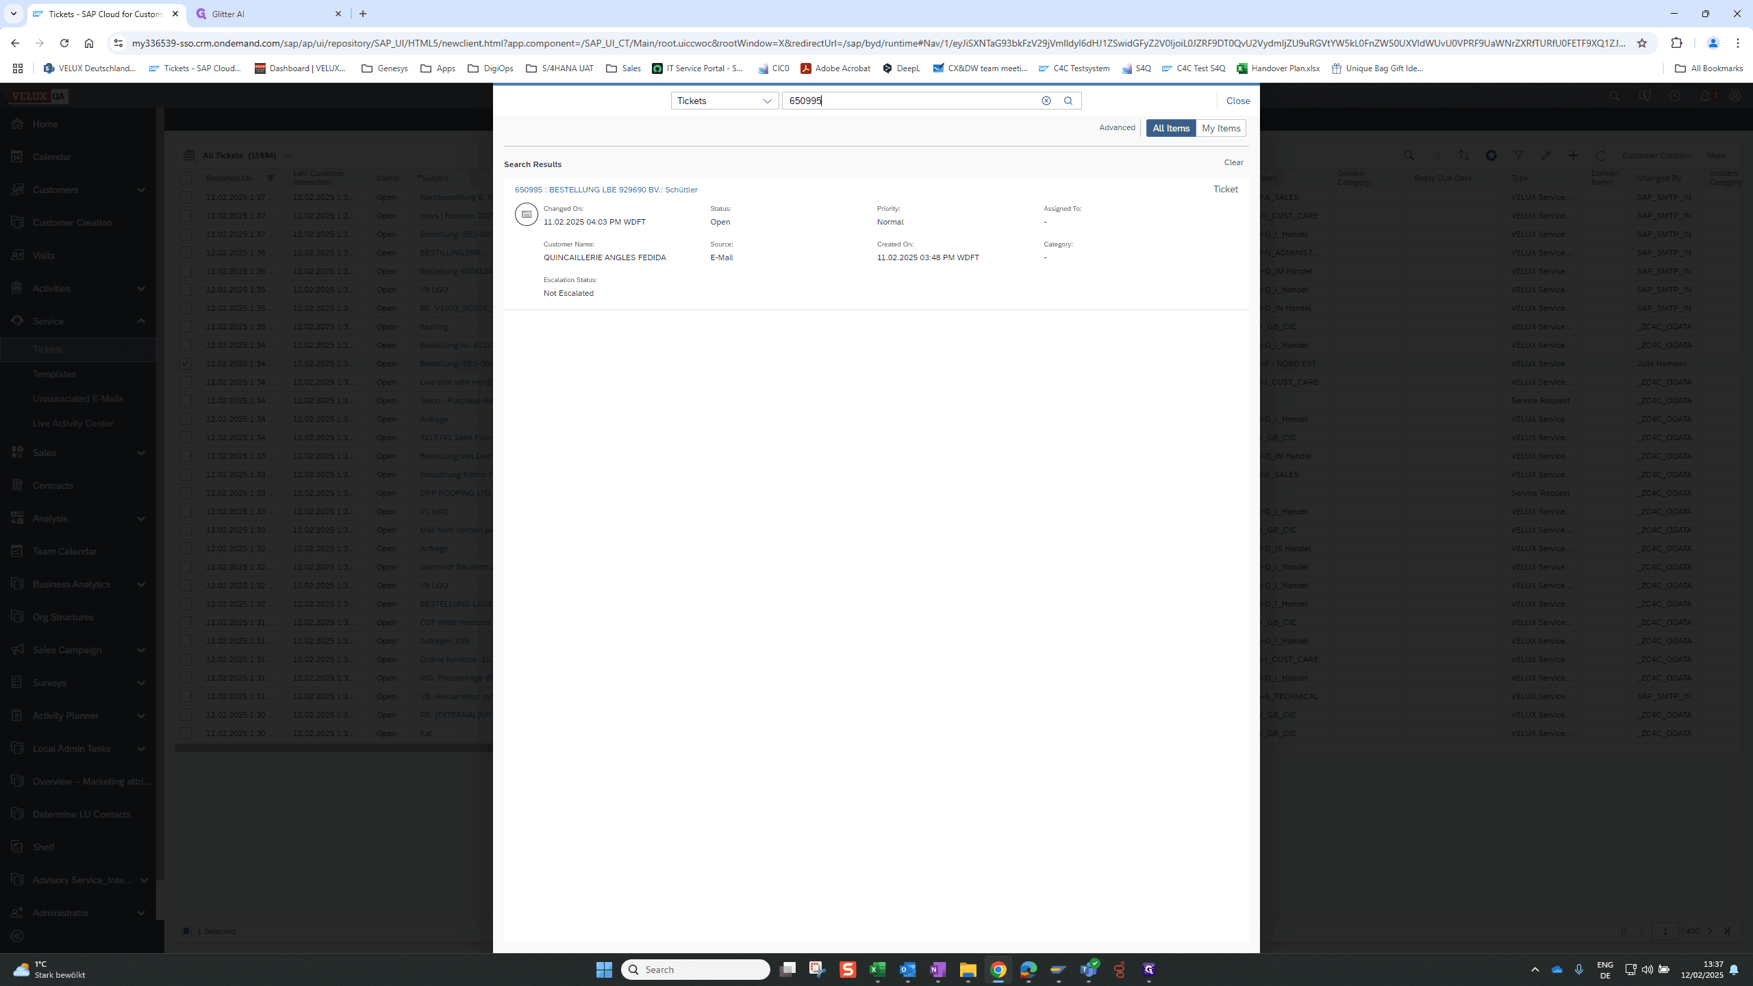1753x986 pixels.
Task: Open the S/4HANA UAT bookmarks folder
Action: pos(559,68)
